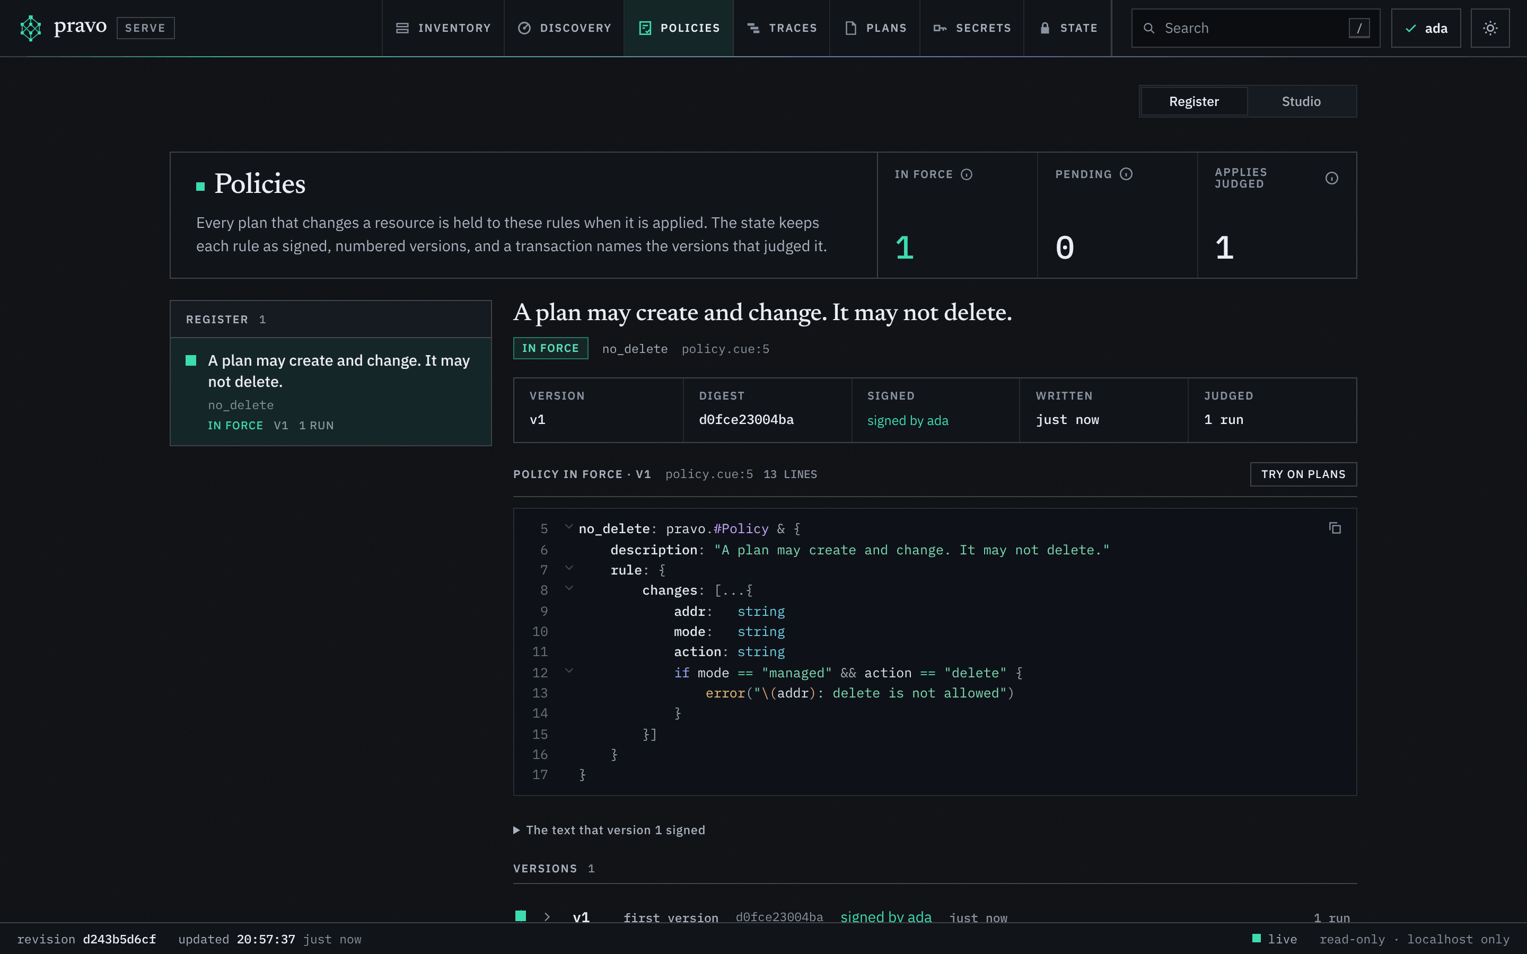Click the TRY ON PLANS button
Viewport: 1527px width, 954px height.
coord(1303,474)
